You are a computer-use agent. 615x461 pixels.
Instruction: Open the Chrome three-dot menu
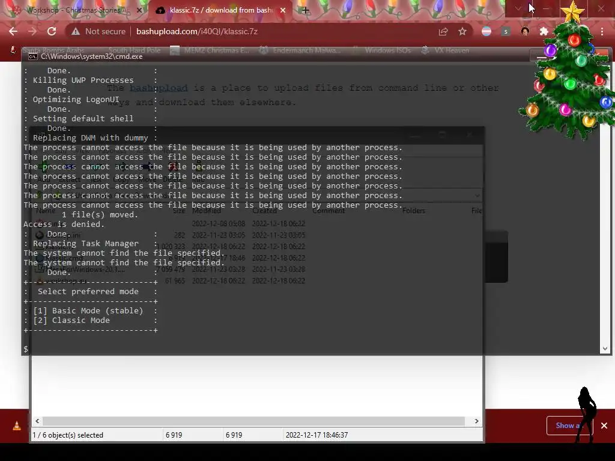click(602, 31)
